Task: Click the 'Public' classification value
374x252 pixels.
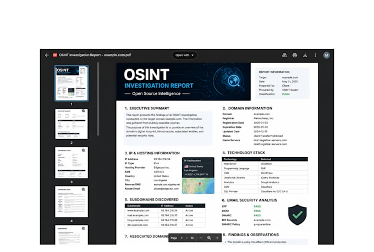Action: [286, 94]
